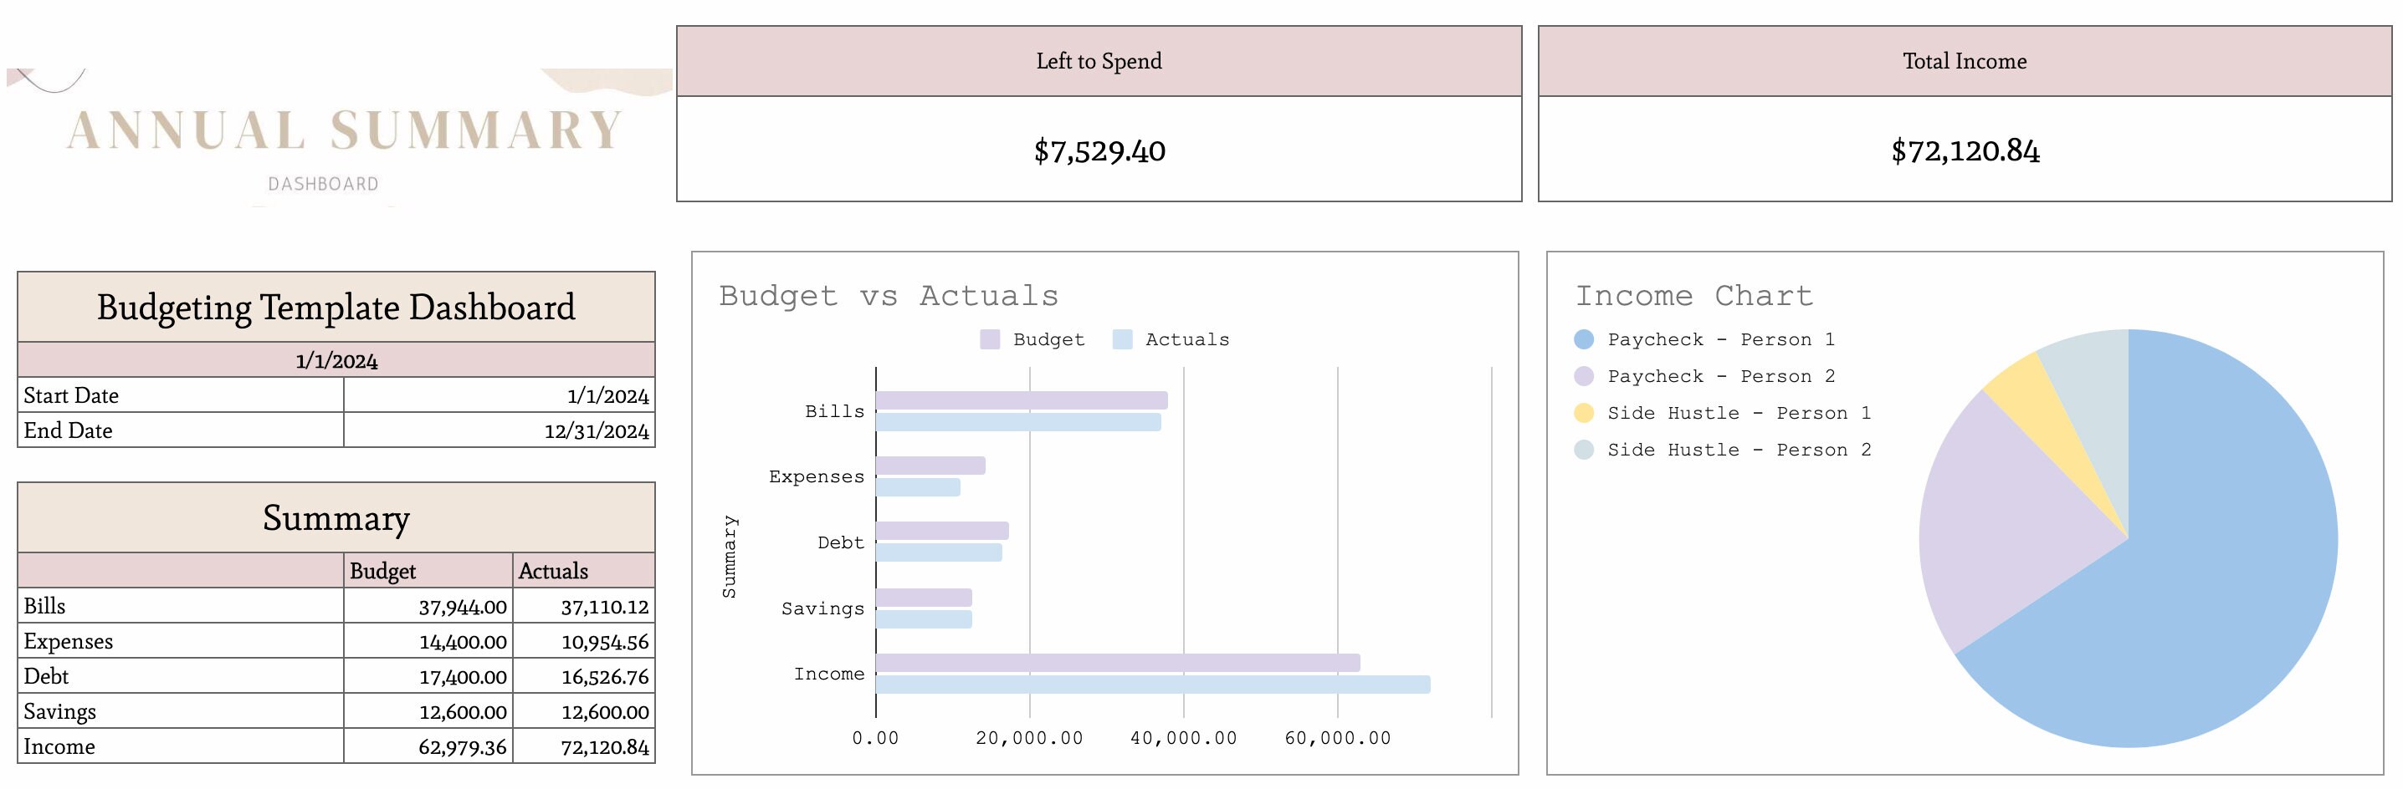This screenshot has width=2403, height=789.
Task: Click the Bills row label in Summary table
Action: tap(181, 607)
